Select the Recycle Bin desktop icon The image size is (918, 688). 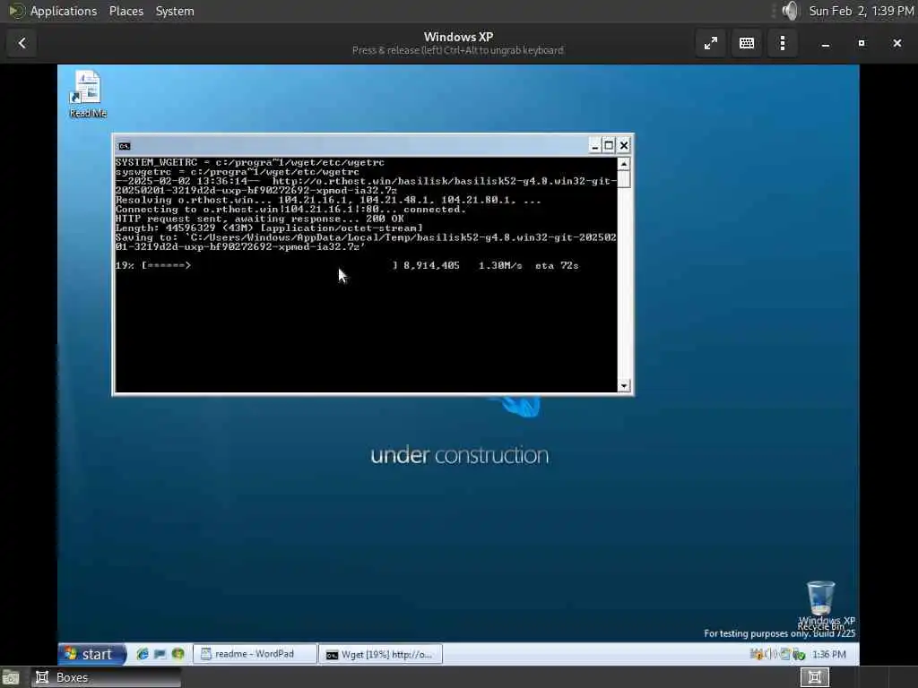point(821,603)
